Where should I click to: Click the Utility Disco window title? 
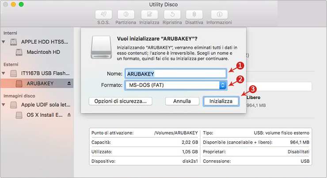[x=163, y=4]
